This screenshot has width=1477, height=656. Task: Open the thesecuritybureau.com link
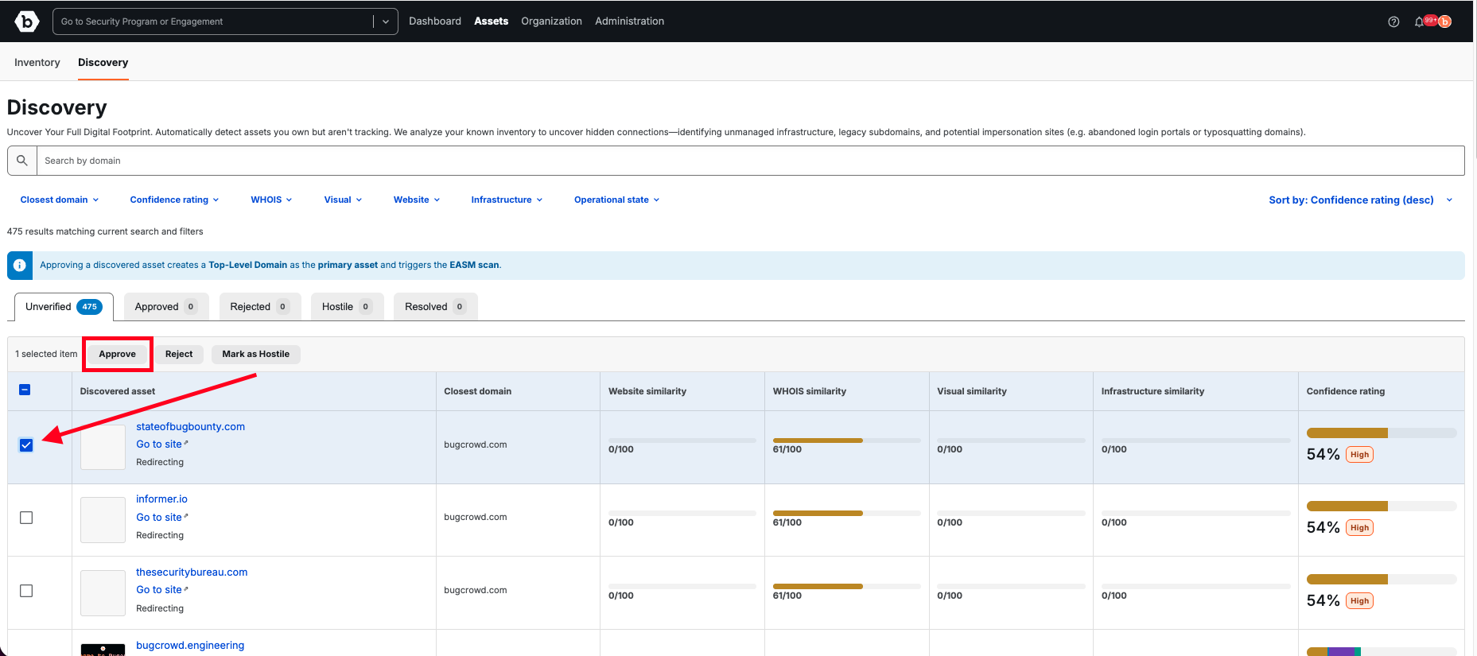[x=192, y=573]
